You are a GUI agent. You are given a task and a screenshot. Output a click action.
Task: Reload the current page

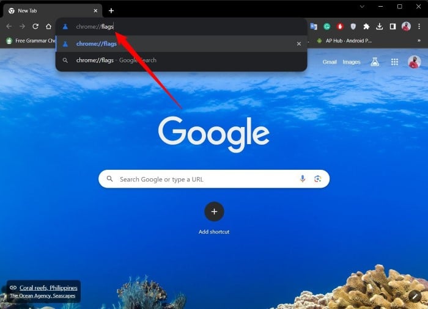pos(35,26)
